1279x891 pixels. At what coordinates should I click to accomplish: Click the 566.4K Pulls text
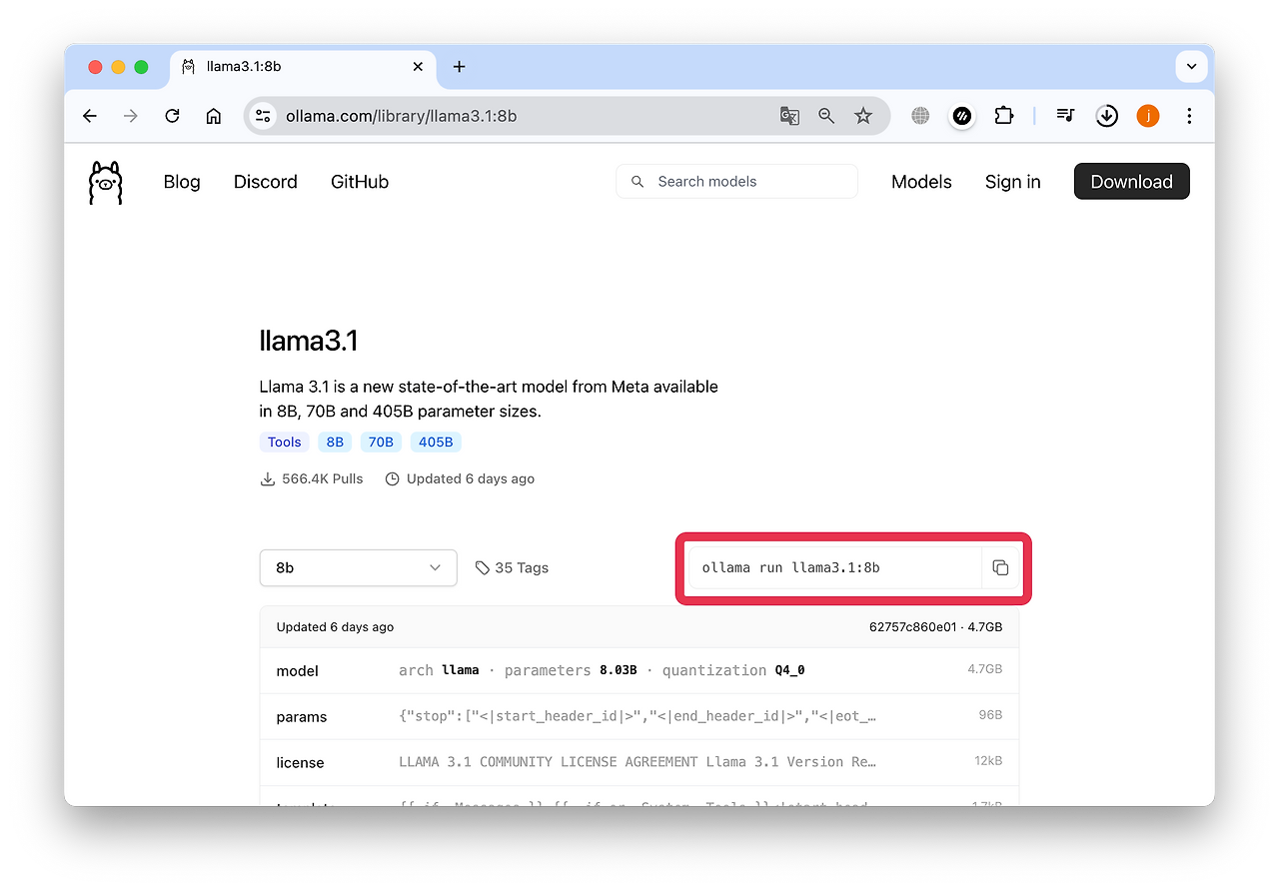(323, 479)
